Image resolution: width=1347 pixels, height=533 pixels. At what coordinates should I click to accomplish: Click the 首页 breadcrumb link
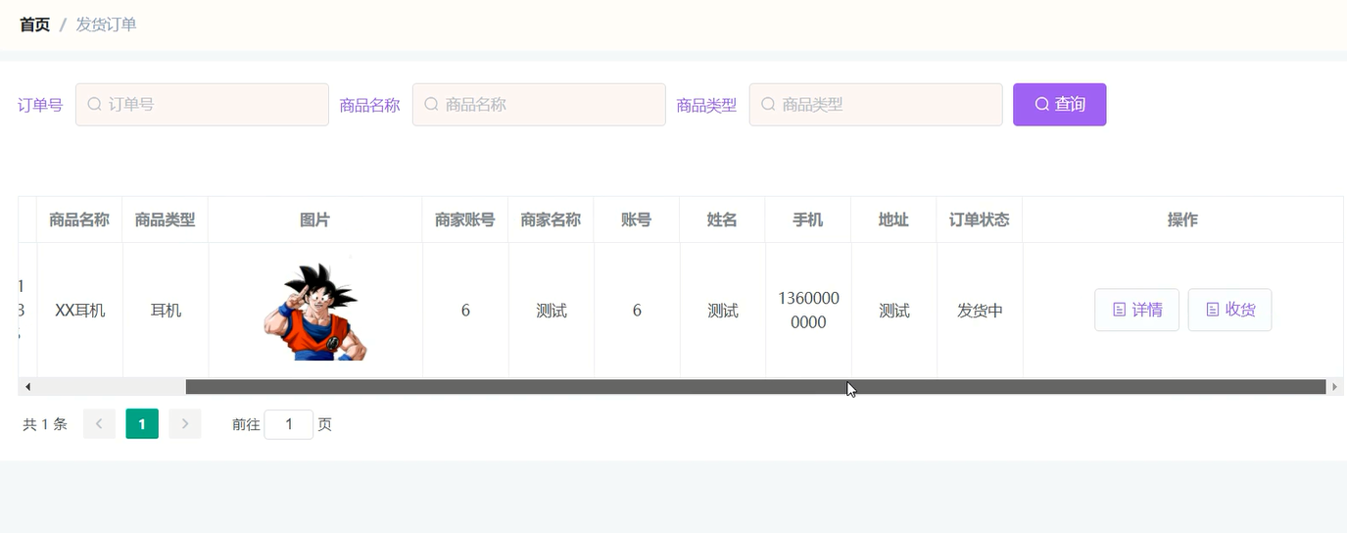34,24
